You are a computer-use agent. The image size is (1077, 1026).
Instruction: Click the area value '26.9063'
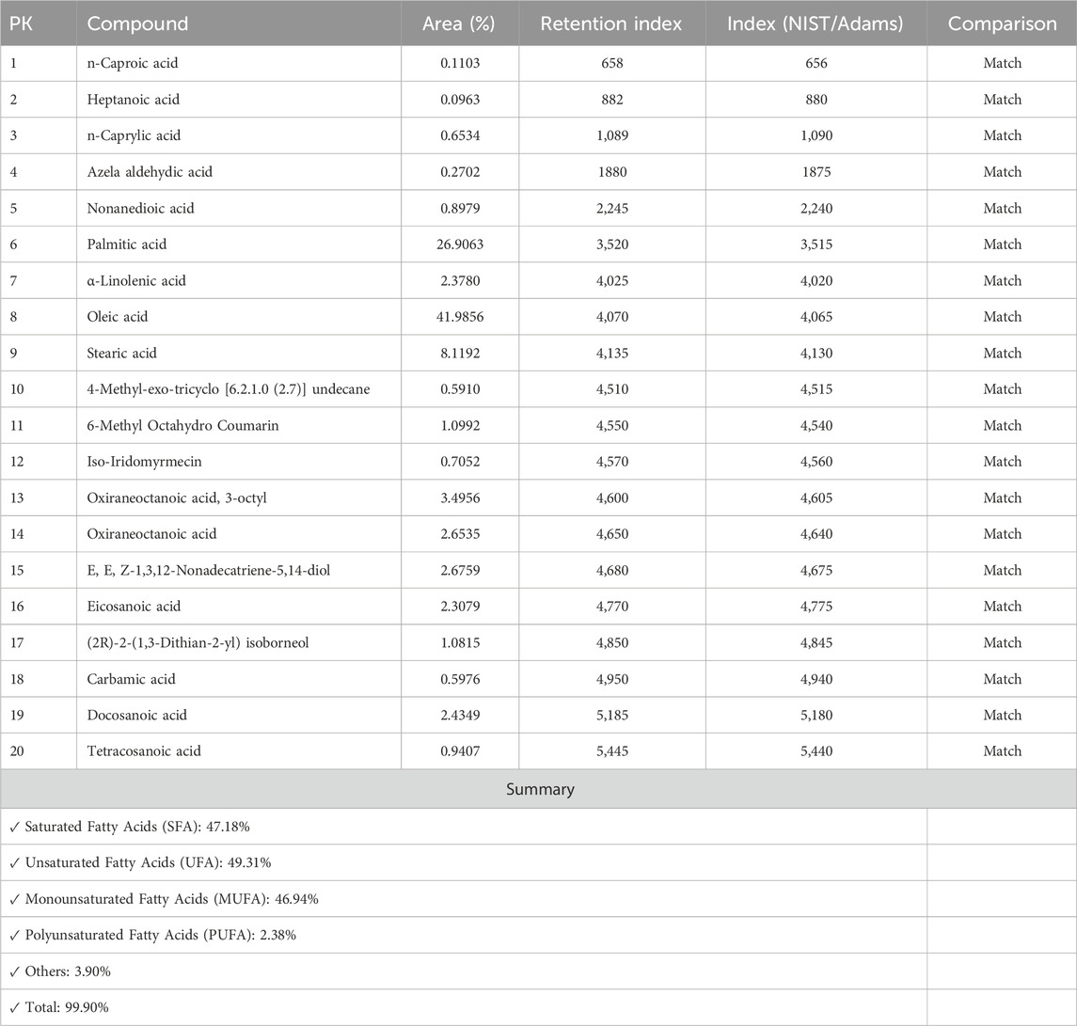point(460,244)
